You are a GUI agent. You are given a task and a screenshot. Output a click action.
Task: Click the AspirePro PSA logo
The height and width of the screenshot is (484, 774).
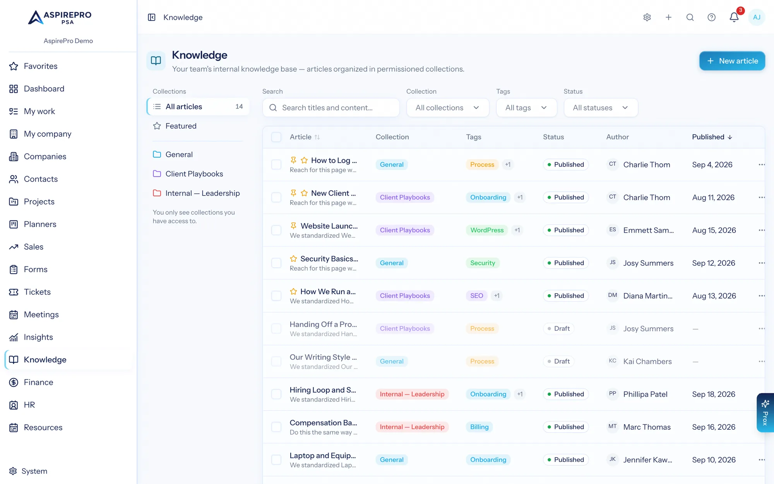60,18
